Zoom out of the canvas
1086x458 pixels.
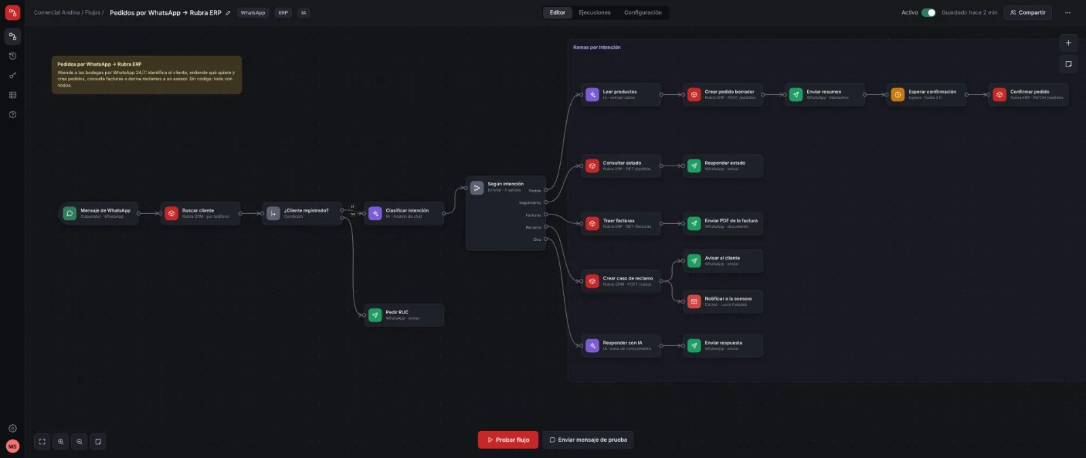point(79,442)
